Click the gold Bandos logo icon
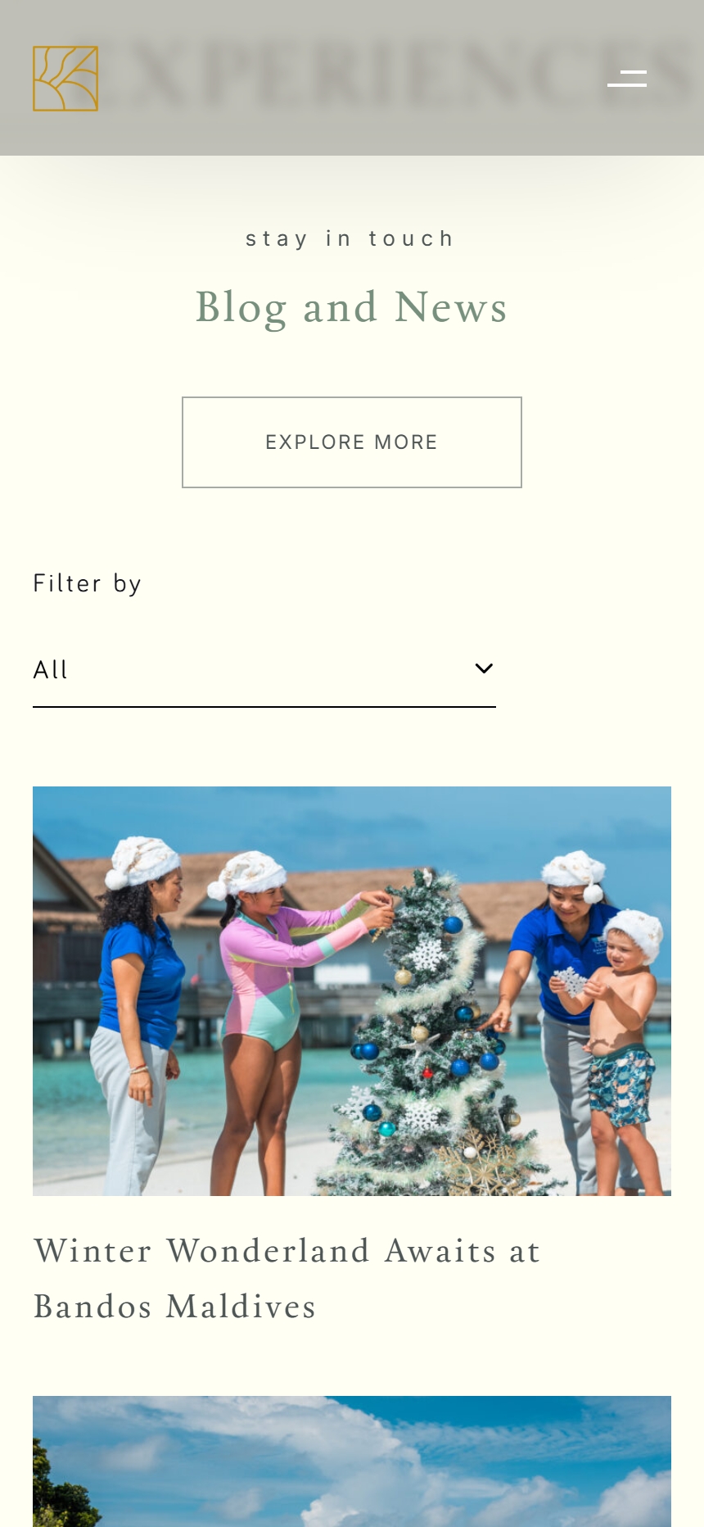704x1527 pixels. 65,79
